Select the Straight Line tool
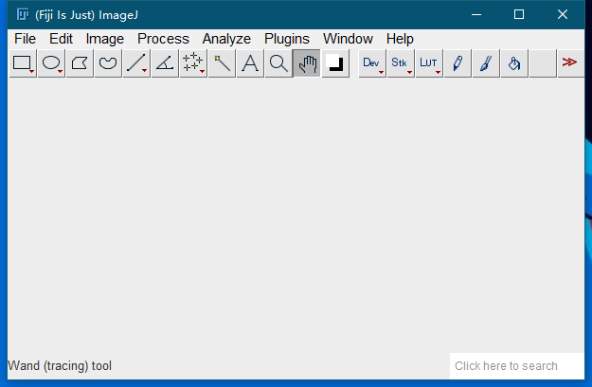 tap(136, 63)
